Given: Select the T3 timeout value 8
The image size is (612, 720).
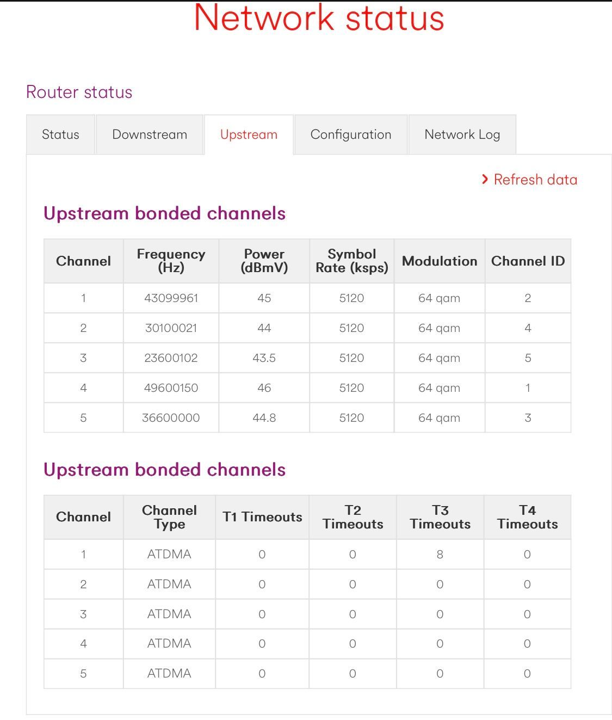Looking at the screenshot, I should pos(440,555).
